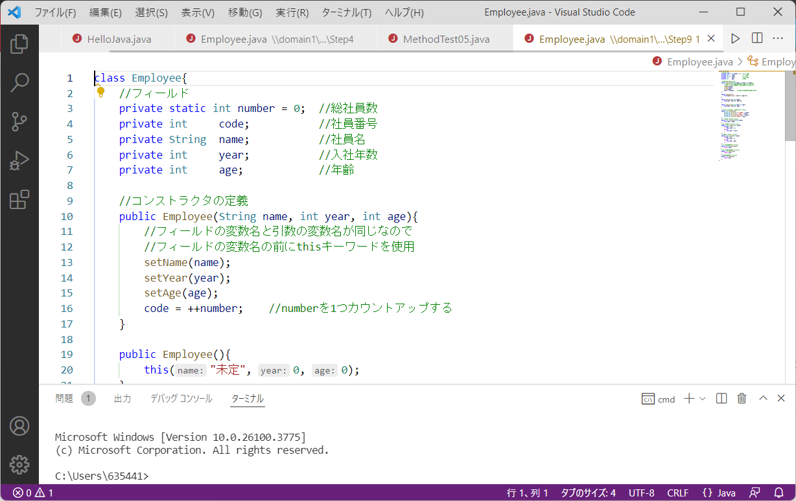
Task: Open the Search view in activity bar
Action: pos(19,82)
